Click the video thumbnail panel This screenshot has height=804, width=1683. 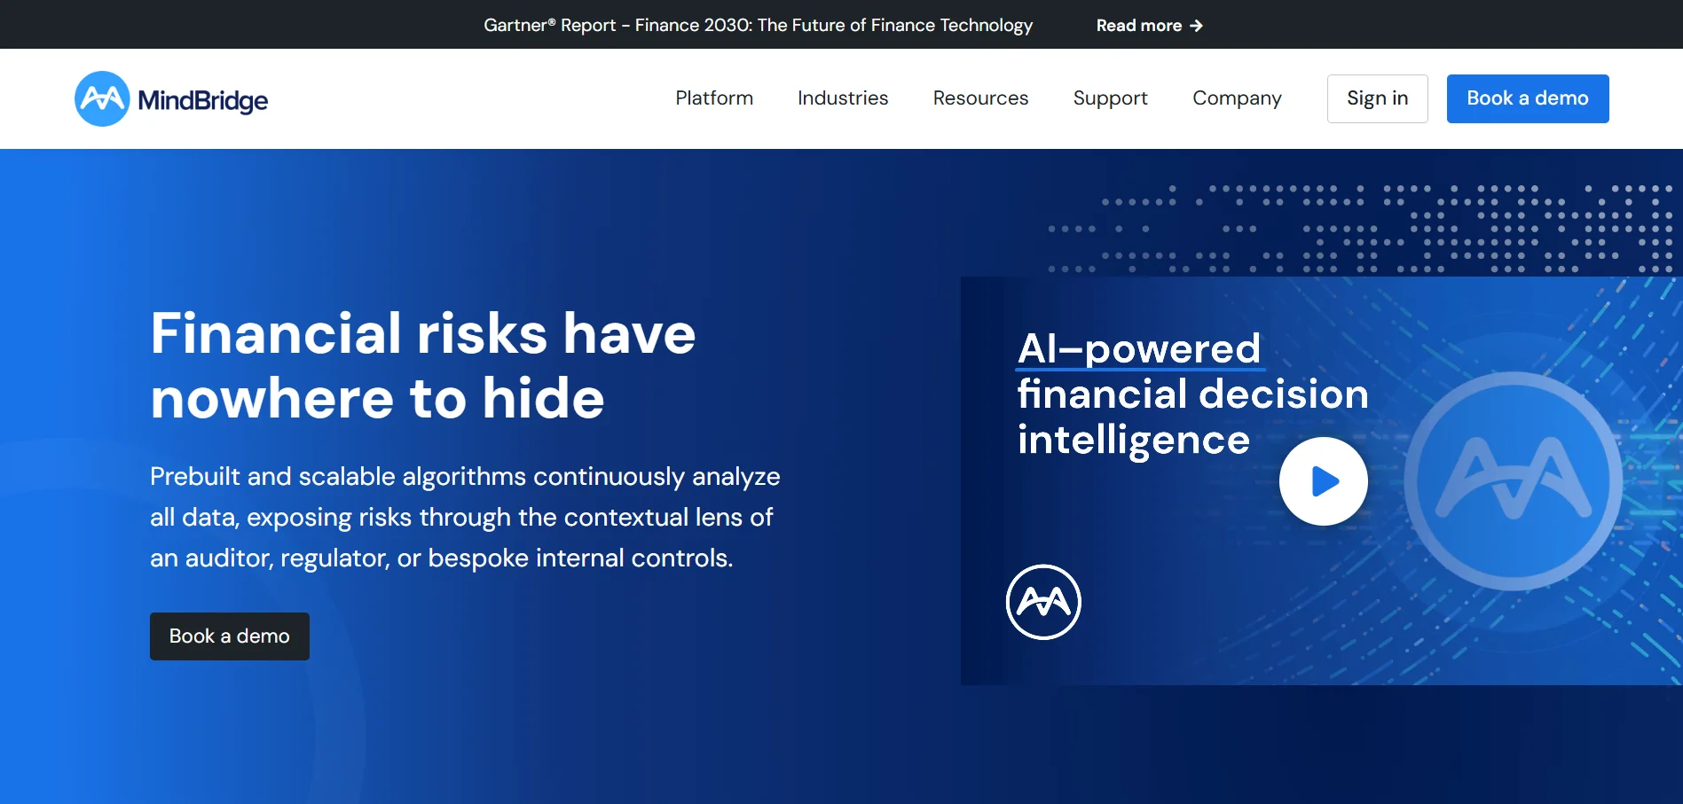click(x=1323, y=480)
